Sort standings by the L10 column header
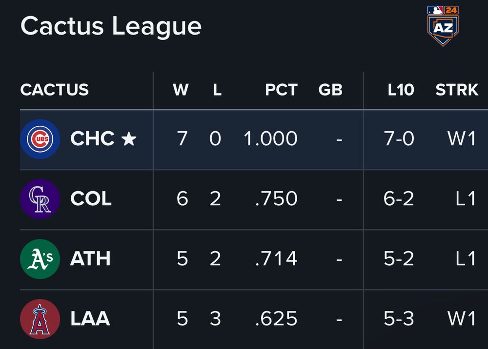488x349 pixels. [401, 90]
